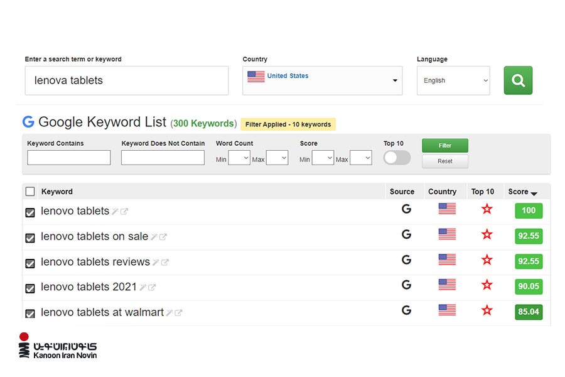
Task: Check the select-all checkbox in table header
Action: pyautogui.click(x=30, y=192)
